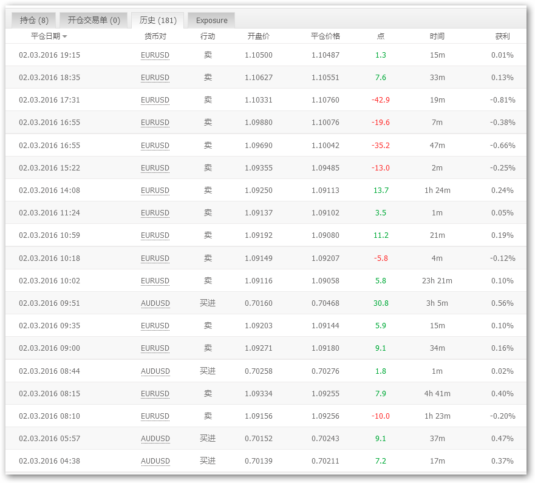Select date 02.03.2016 14:08
The image size is (535, 483).
click(49, 191)
